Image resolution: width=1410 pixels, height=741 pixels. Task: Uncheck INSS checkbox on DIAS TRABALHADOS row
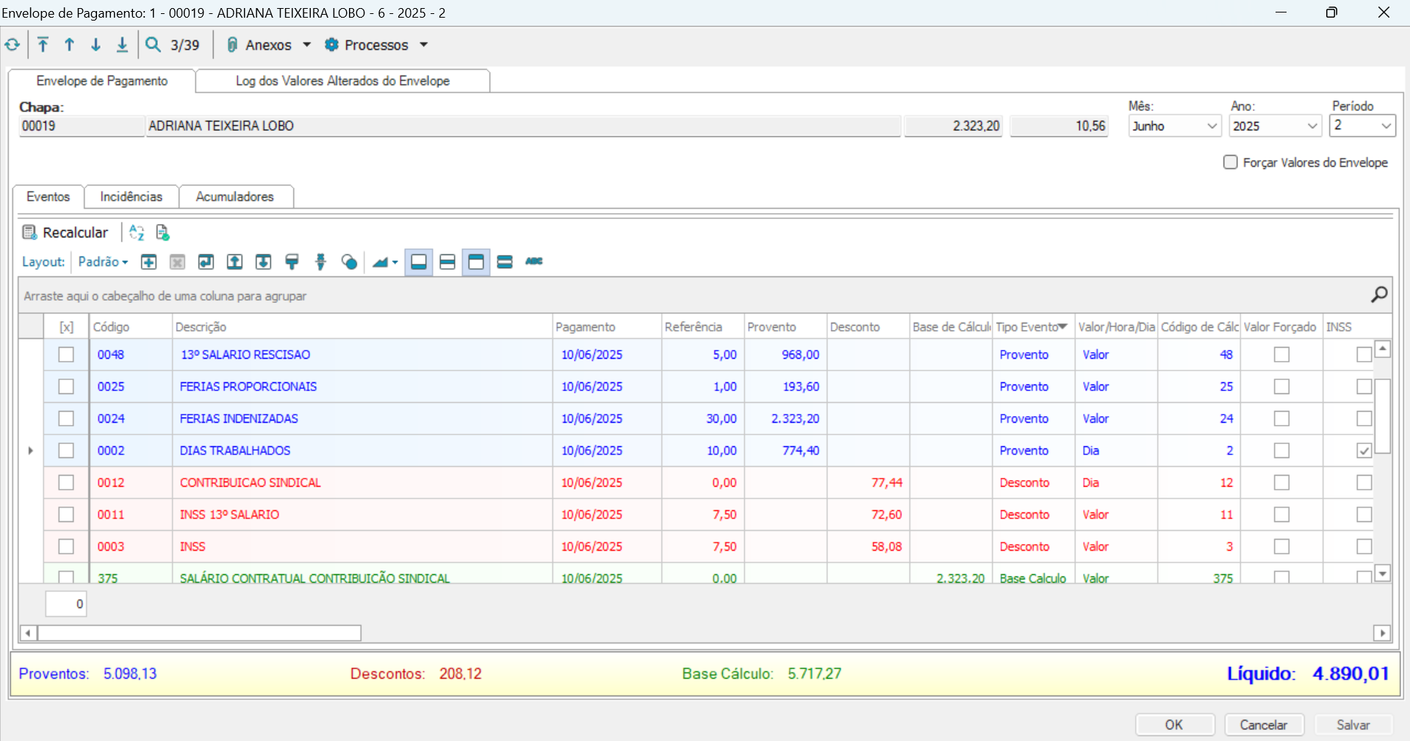coord(1364,451)
